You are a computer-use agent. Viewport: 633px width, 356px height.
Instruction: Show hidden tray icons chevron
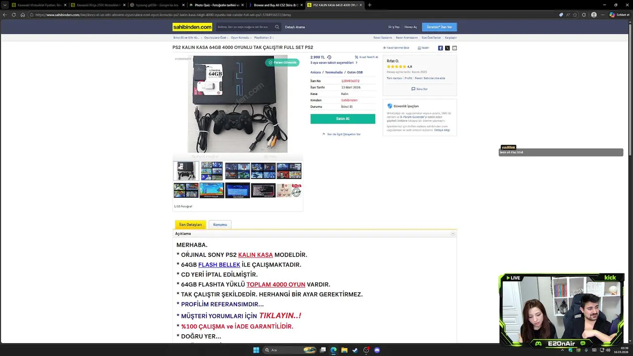[562, 350]
